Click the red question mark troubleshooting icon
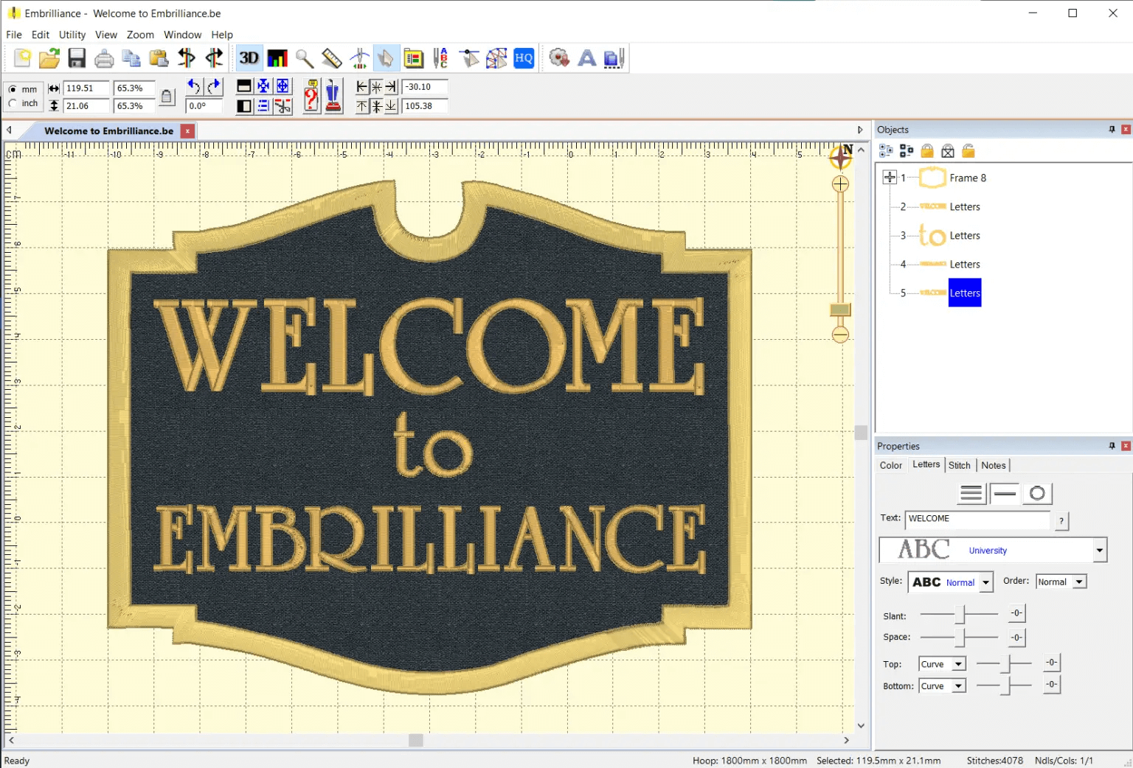The height and width of the screenshot is (768, 1133). (311, 95)
